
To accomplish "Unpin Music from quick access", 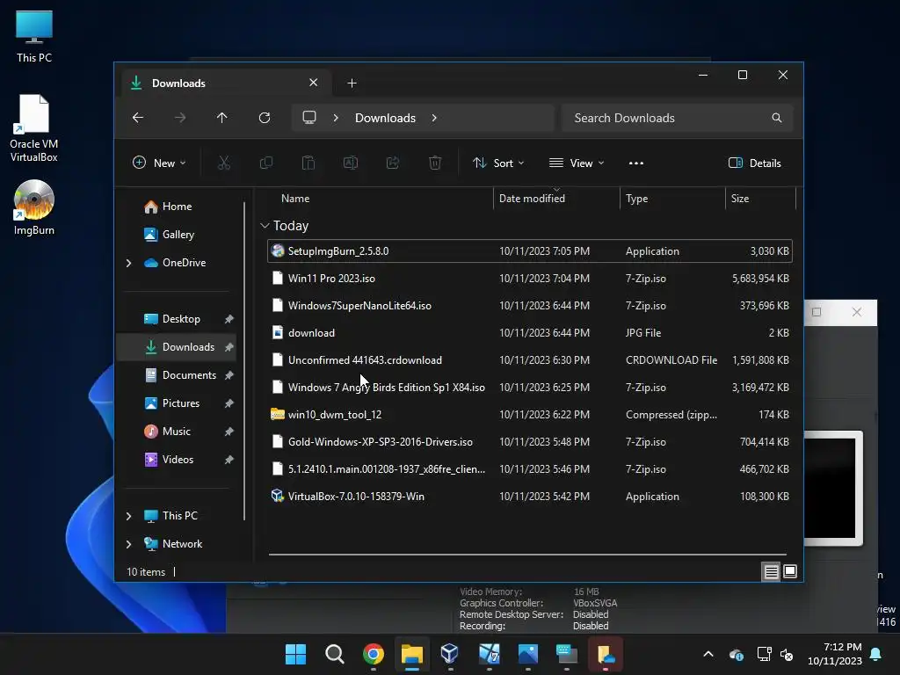I will (x=229, y=432).
